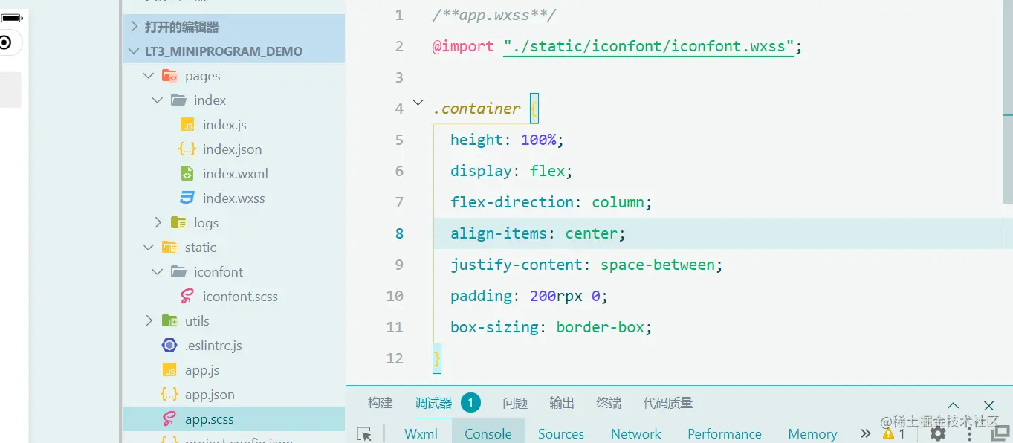This screenshot has width=1013, height=443.
Task: Switch to the 构建 tab
Action: click(x=380, y=403)
